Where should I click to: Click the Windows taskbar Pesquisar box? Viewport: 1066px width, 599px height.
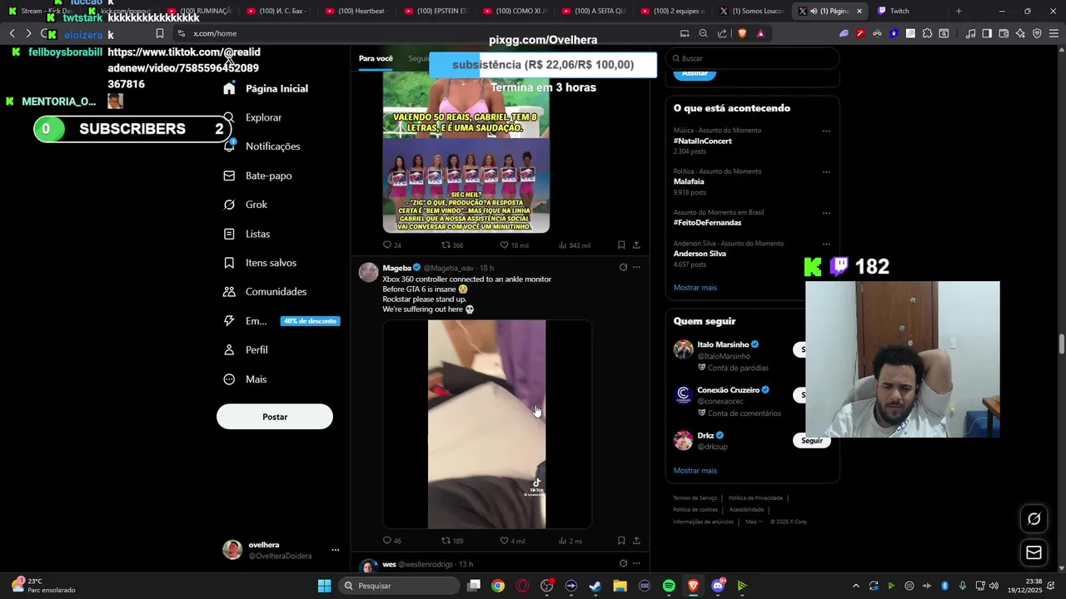point(400,586)
